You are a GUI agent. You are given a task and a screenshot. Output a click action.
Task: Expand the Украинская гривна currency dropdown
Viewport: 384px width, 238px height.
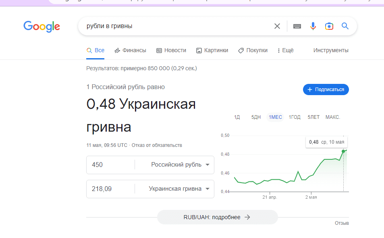[207, 189]
